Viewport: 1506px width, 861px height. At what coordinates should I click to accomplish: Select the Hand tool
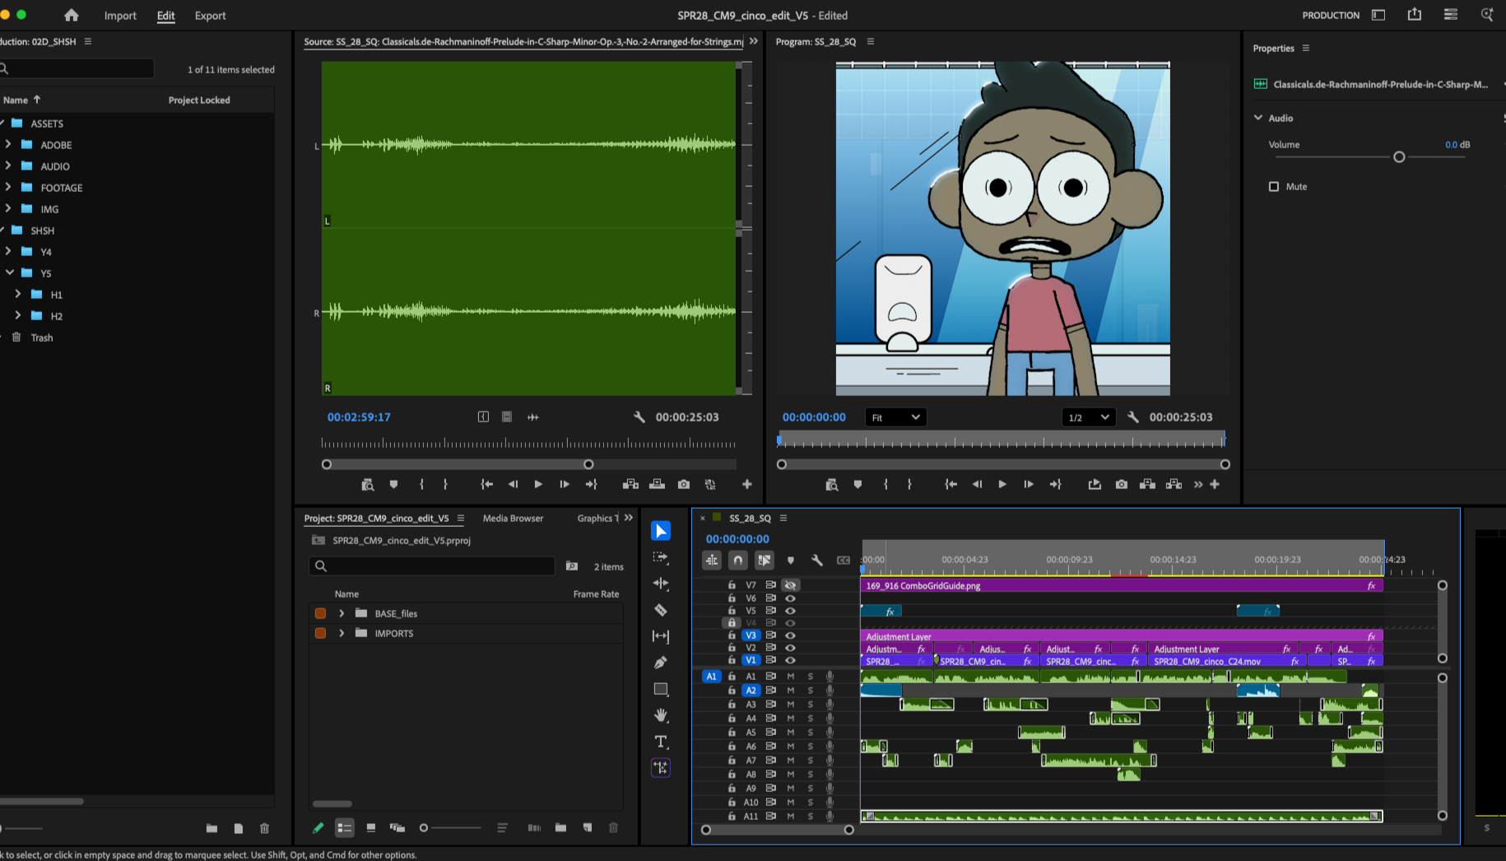coord(661,715)
